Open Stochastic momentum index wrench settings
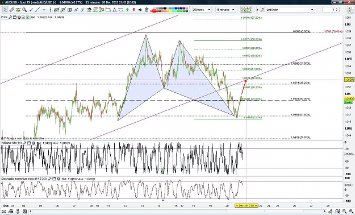The image size is (355, 215). (49, 179)
